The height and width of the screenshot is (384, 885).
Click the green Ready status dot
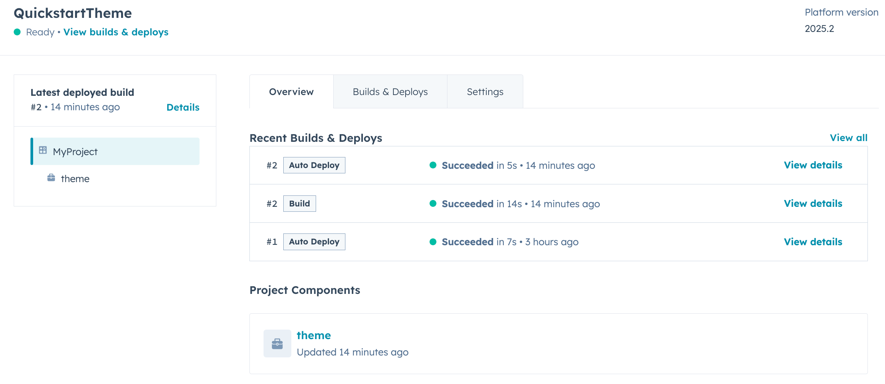tap(17, 32)
